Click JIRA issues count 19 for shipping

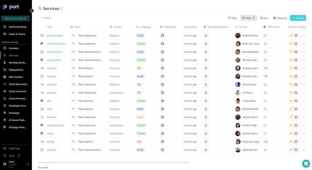coord(266,76)
